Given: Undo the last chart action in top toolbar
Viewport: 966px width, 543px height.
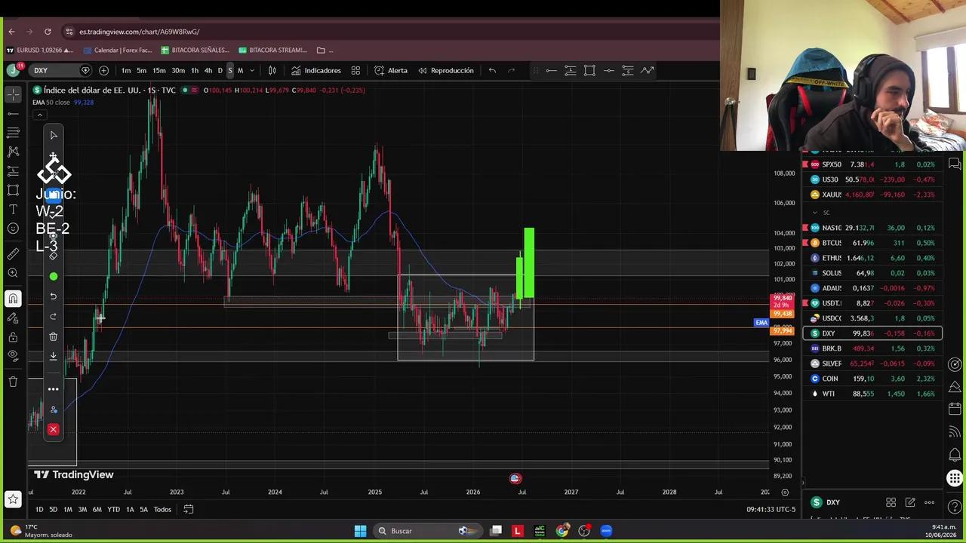Looking at the screenshot, I should click(x=492, y=70).
